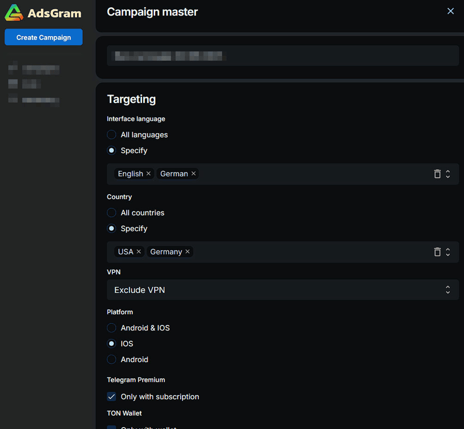
Task: Click the AdsGram logo icon
Action: point(14,13)
